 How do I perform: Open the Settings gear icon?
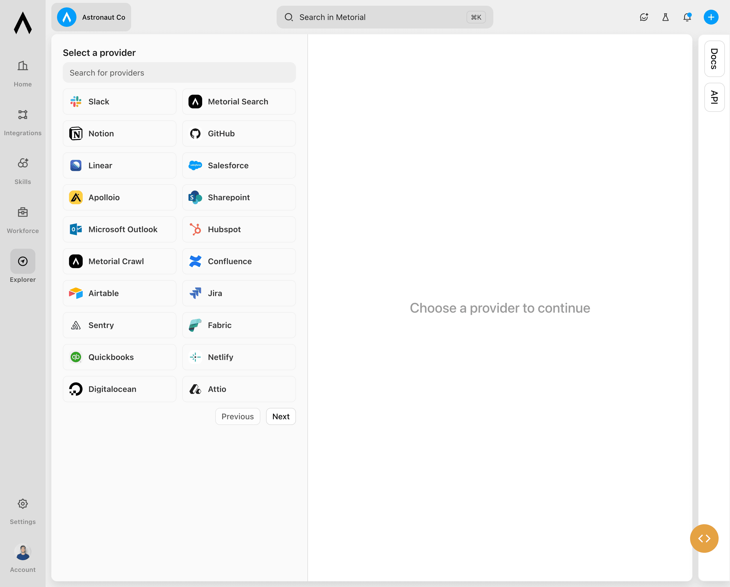[x=23, y=503]
